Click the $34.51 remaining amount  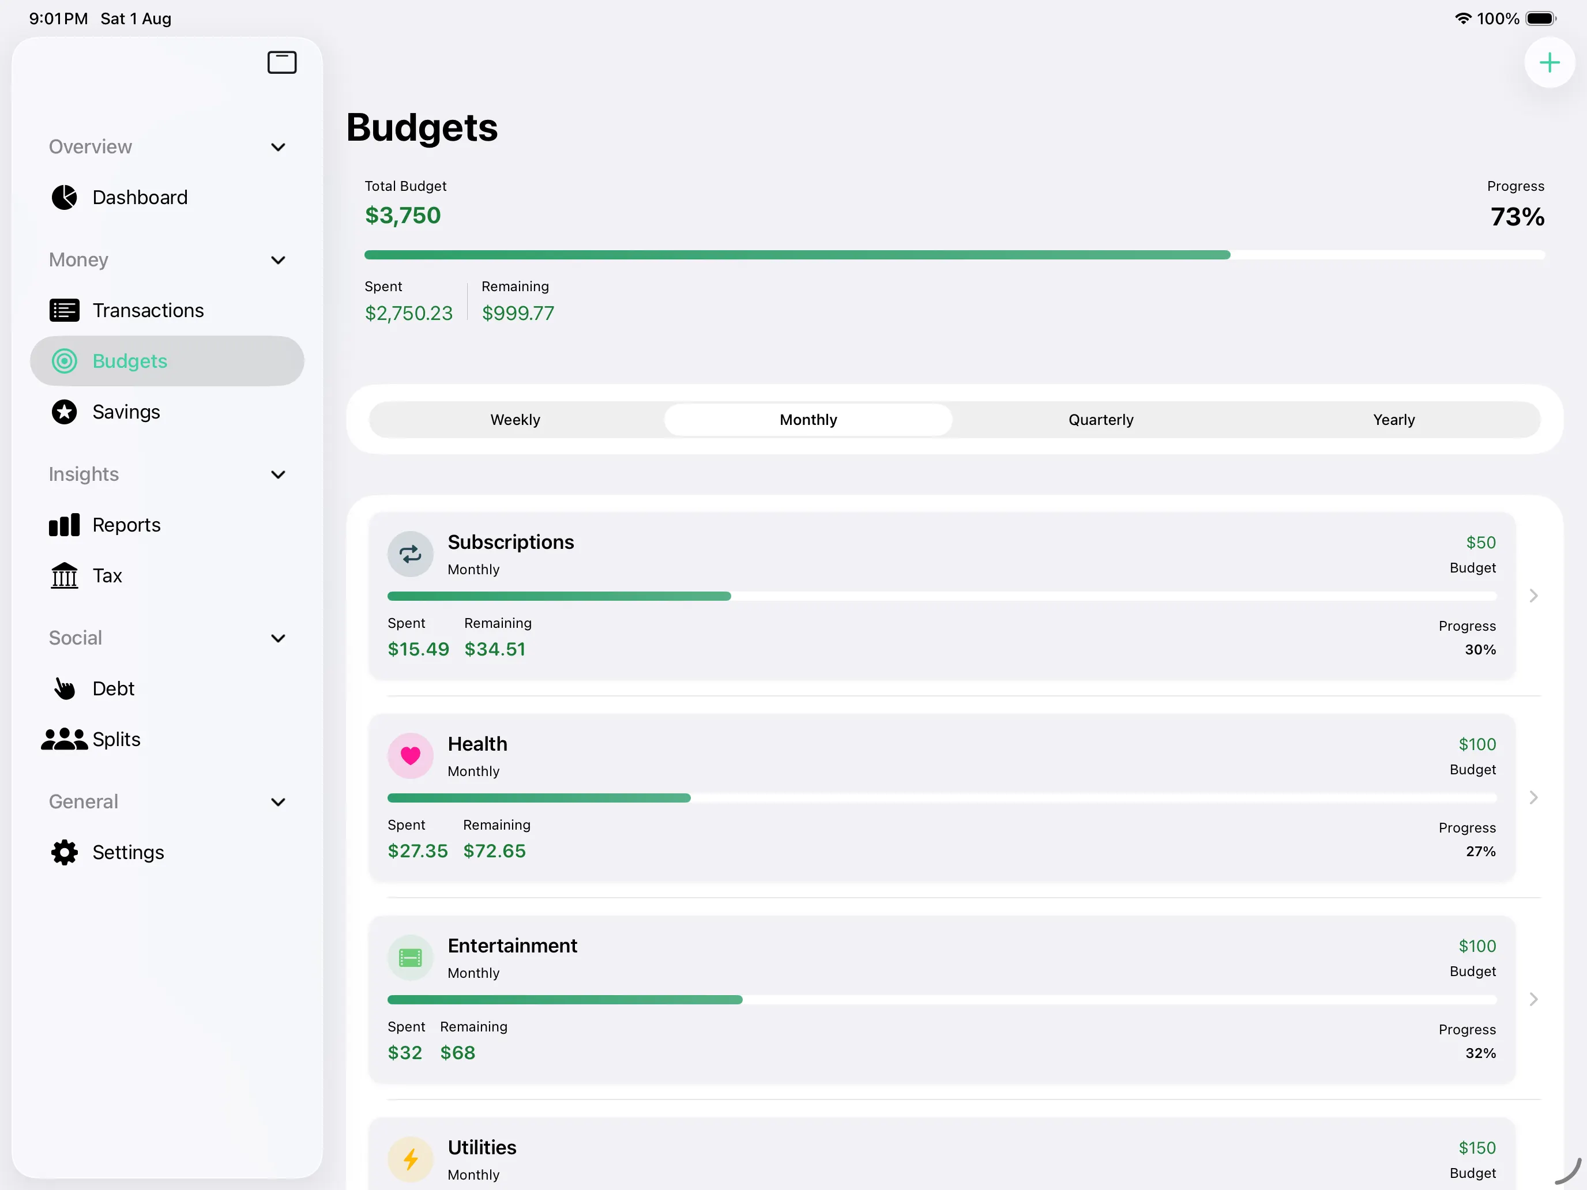point(495,649)
